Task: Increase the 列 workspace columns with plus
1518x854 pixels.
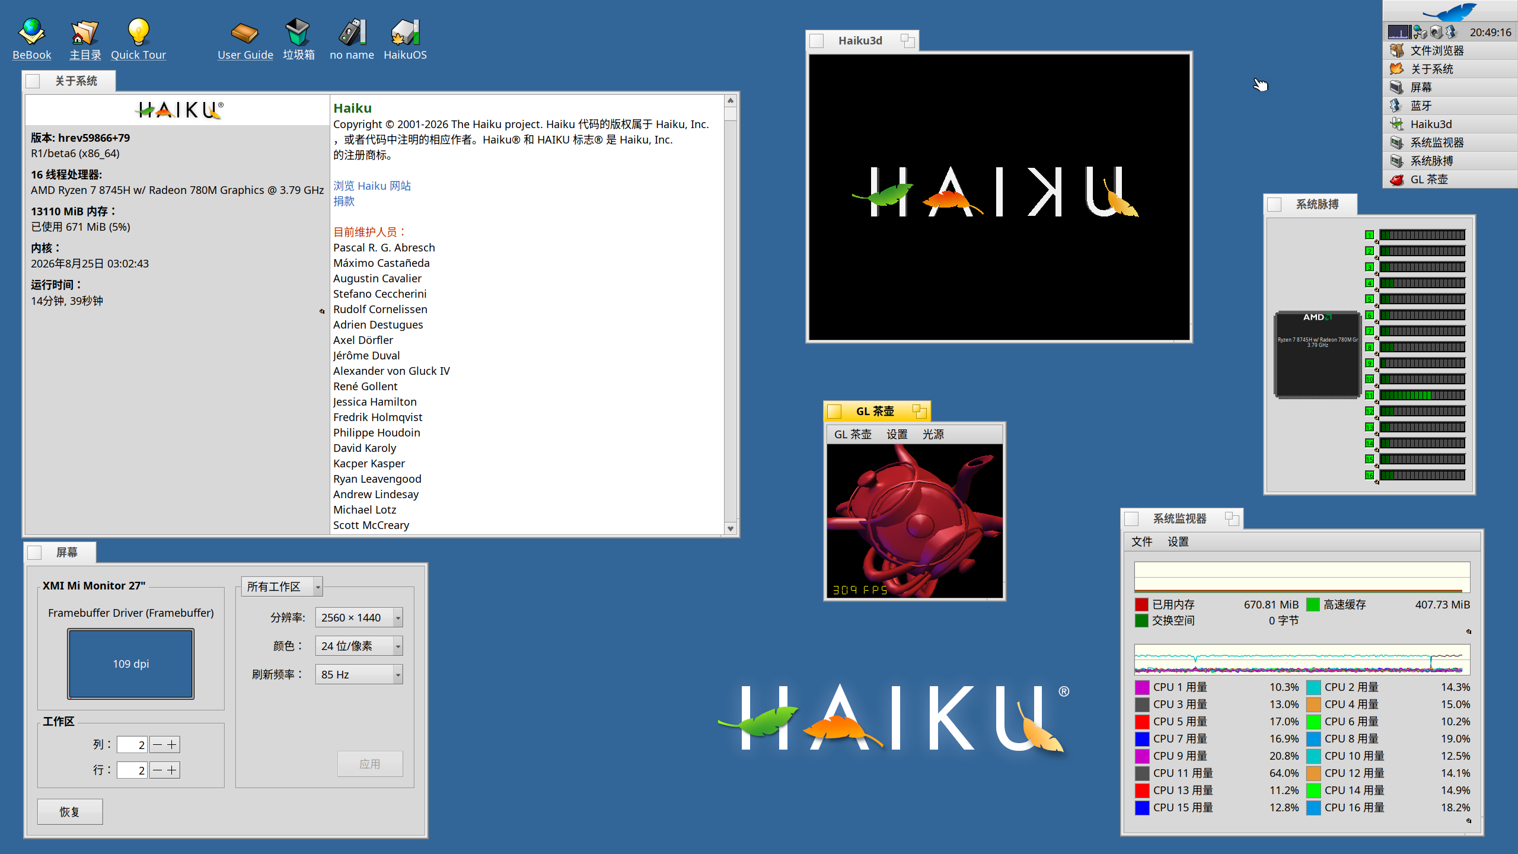Action: pos(172,744)
